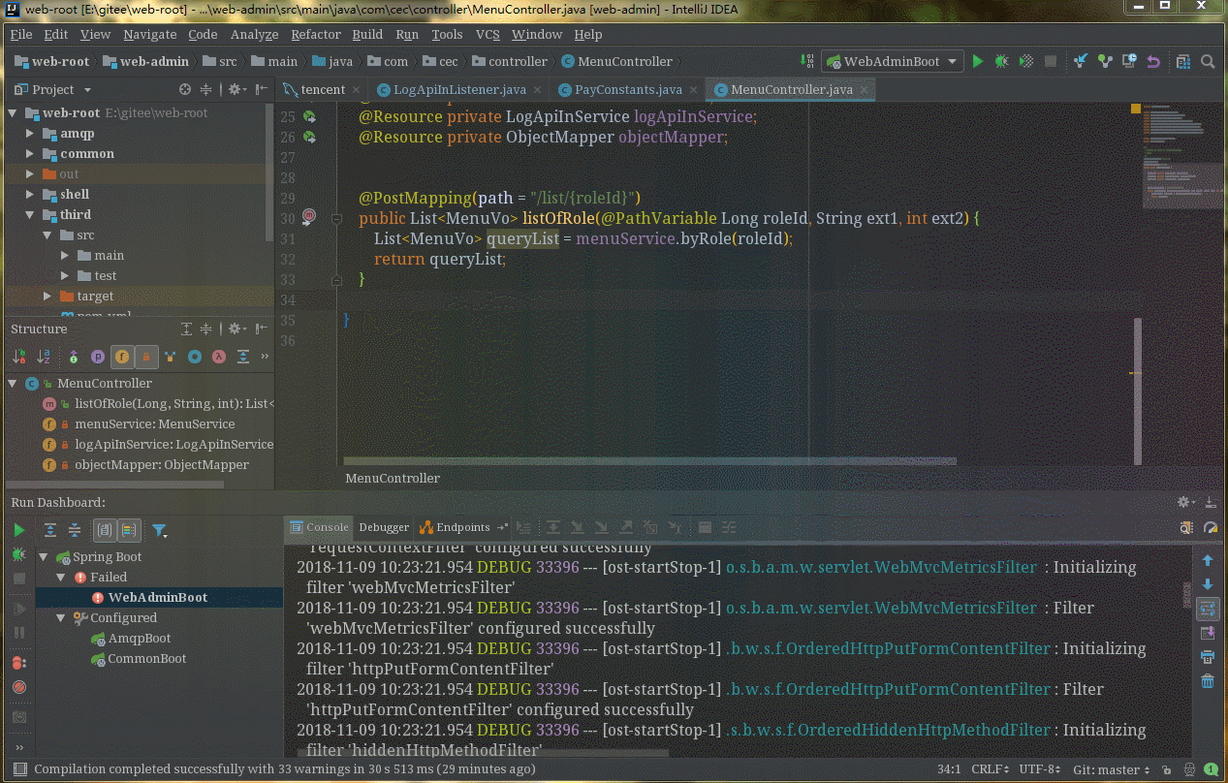Toggle Show non-public members in Structure
This screenshot has height=783, width=1228.
146,357
